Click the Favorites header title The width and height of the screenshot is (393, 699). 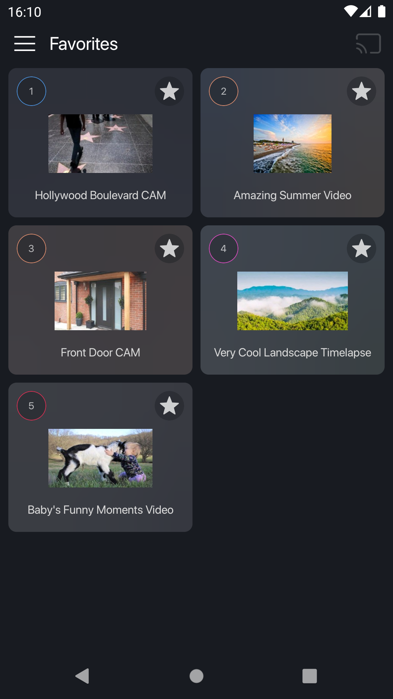[x=84, y=44]
